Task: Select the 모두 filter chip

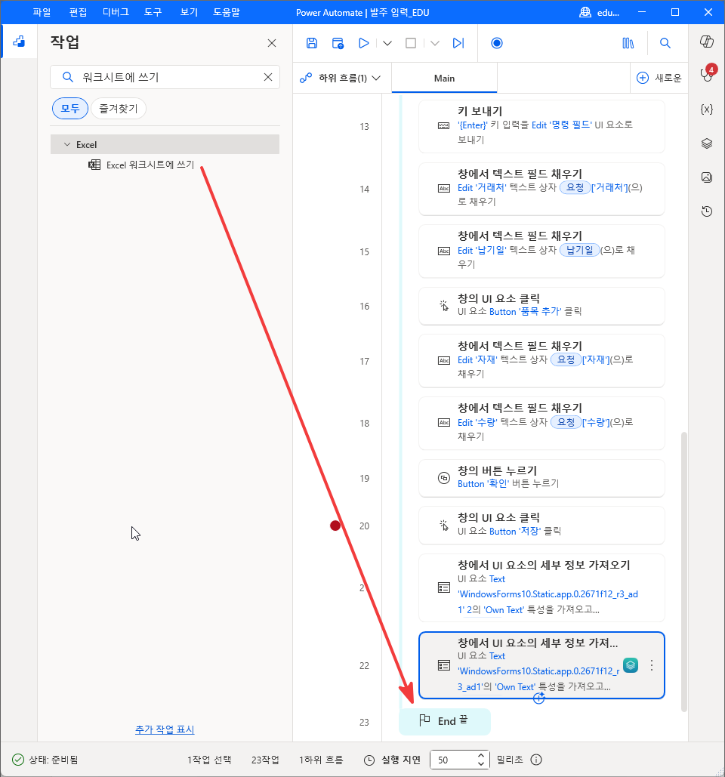Action: tap(70, 109)
